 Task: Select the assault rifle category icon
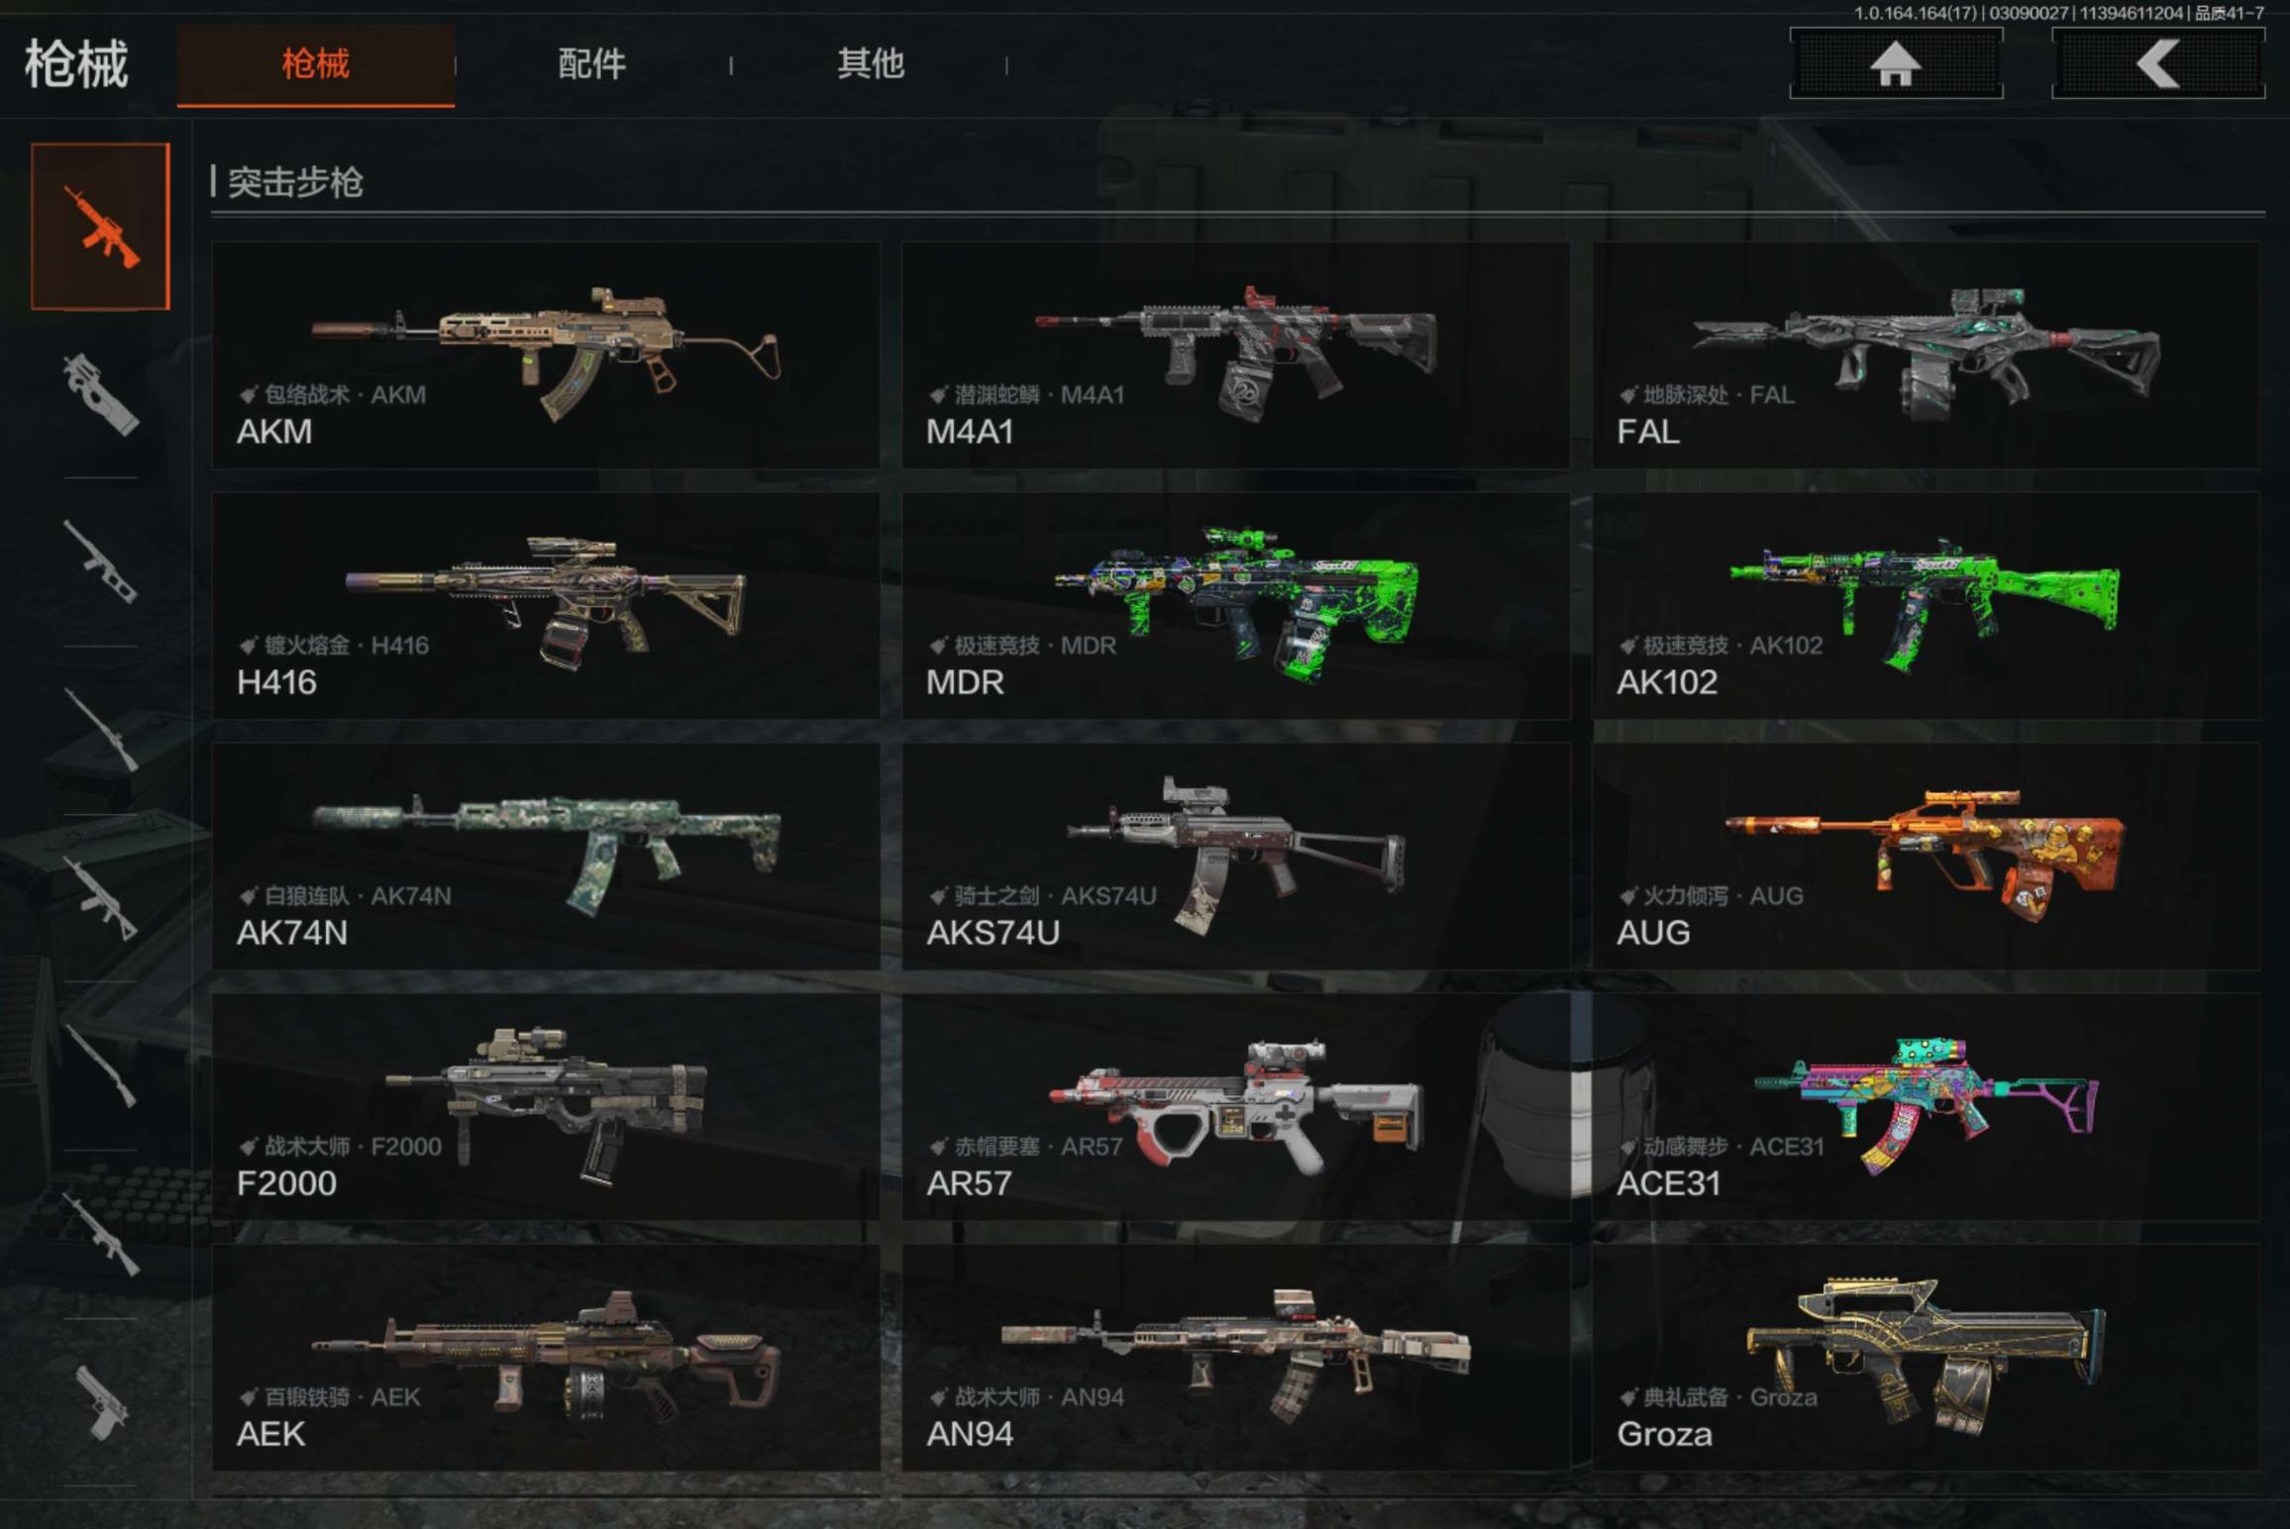click(100, 227)
